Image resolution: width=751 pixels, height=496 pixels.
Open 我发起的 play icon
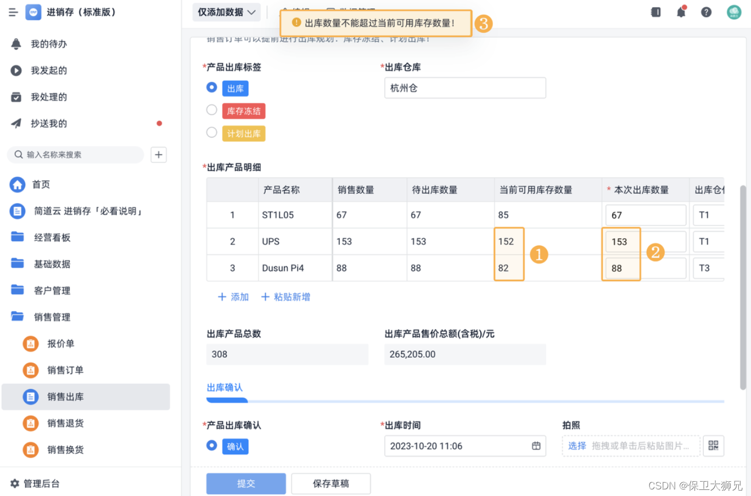(16, 70)
